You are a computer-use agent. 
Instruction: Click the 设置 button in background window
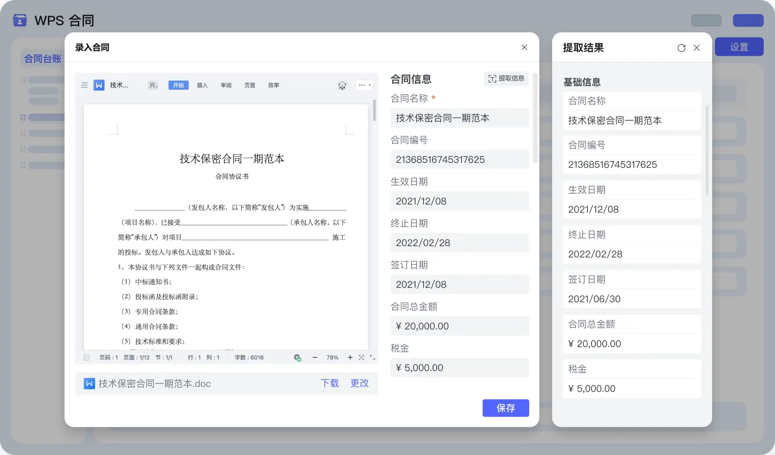click(x=739, y=47)
